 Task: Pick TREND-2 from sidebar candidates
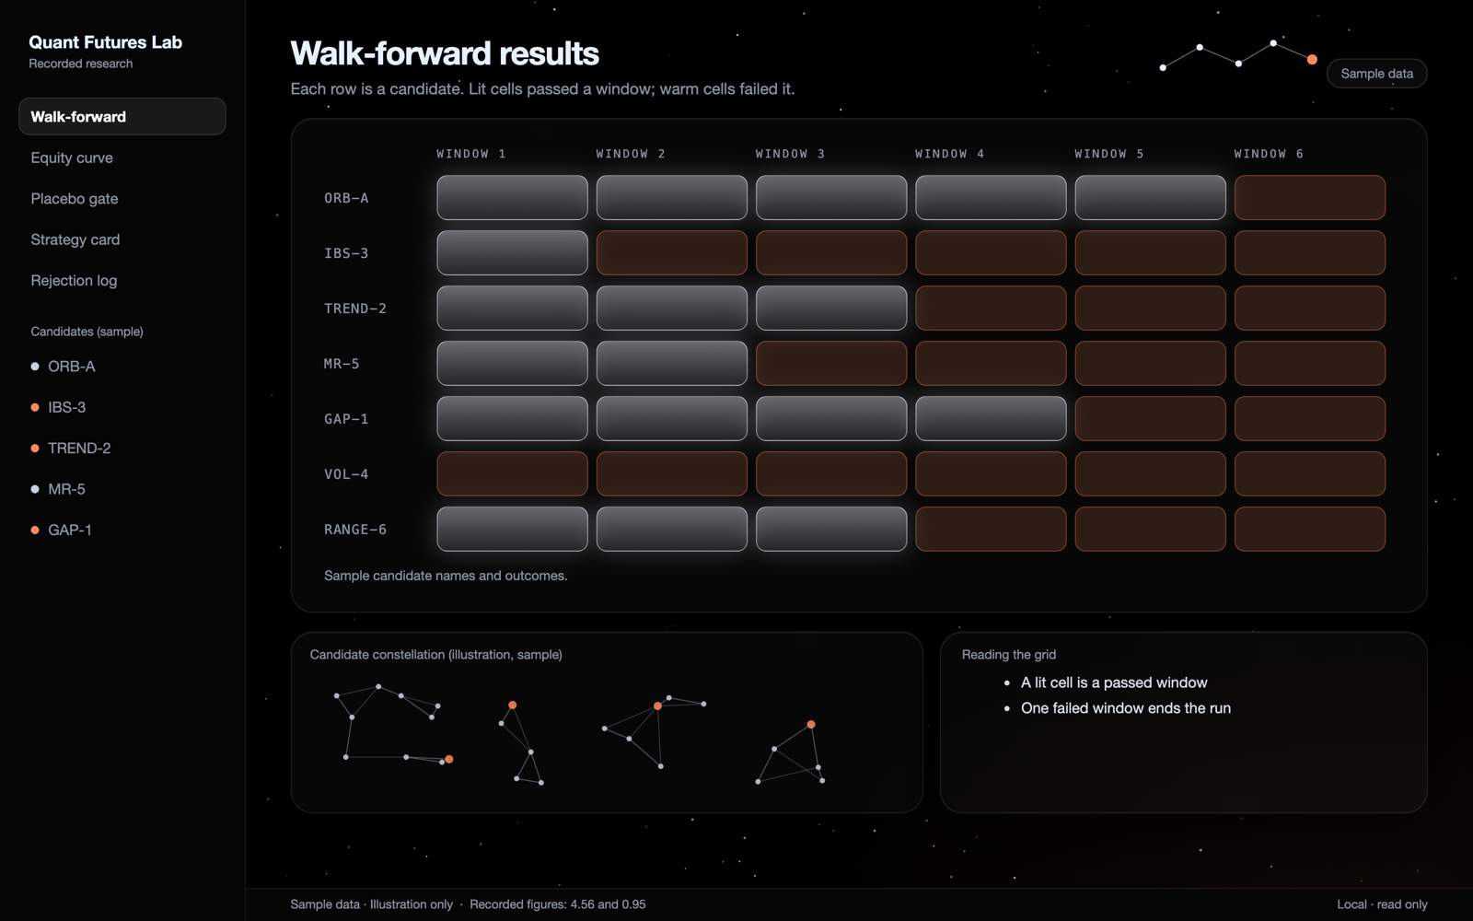(x=79, y=448)
